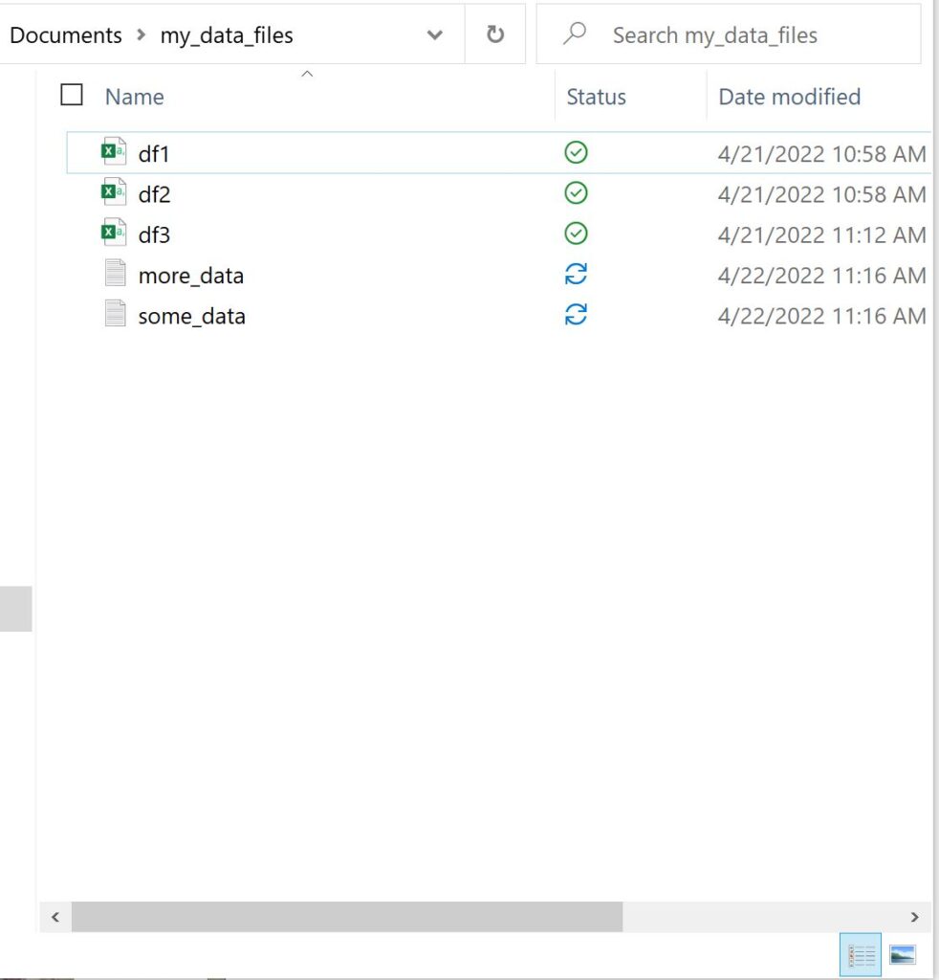Click the green synced status icon for df1
Screen dimensions: 939x980
click(x=576, y=151)
